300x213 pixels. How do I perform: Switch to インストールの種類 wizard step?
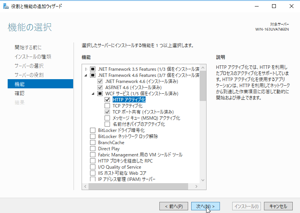coord(33,57)
